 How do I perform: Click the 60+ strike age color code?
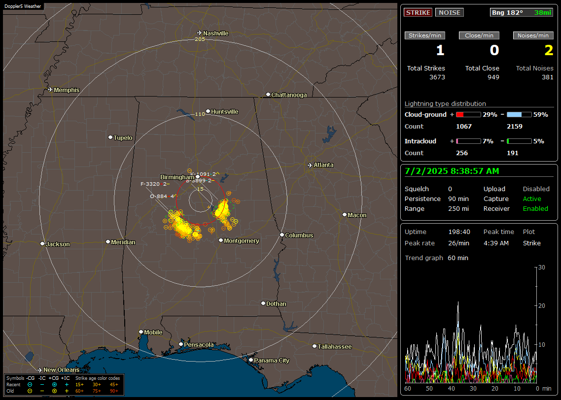tap(79, 391)
